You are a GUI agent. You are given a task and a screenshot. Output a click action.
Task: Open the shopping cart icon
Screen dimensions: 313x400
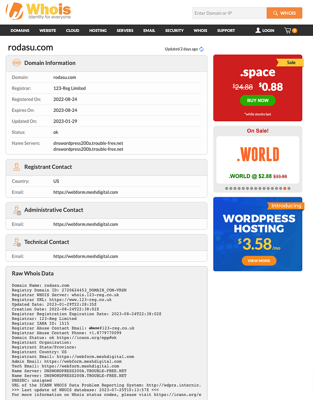[x=288, y=30]
